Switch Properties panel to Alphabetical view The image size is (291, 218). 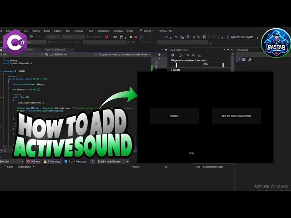pyautogui.click(x=244, y=59)
